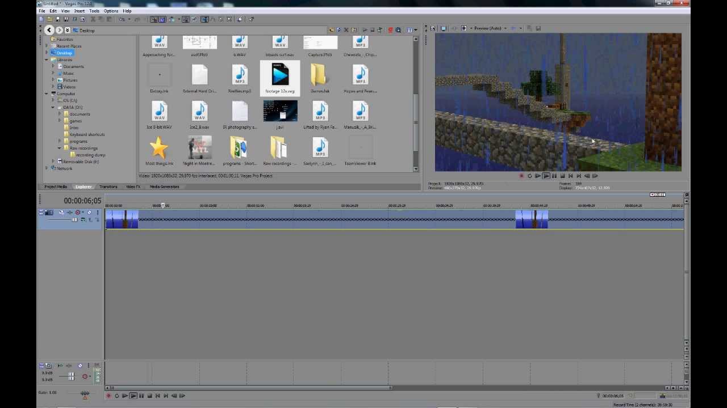Click the Open project toolbar icon
The image size is (727, 408).
(49, 19)
